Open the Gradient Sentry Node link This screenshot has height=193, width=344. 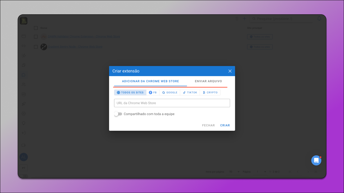[x=75, y=47]
